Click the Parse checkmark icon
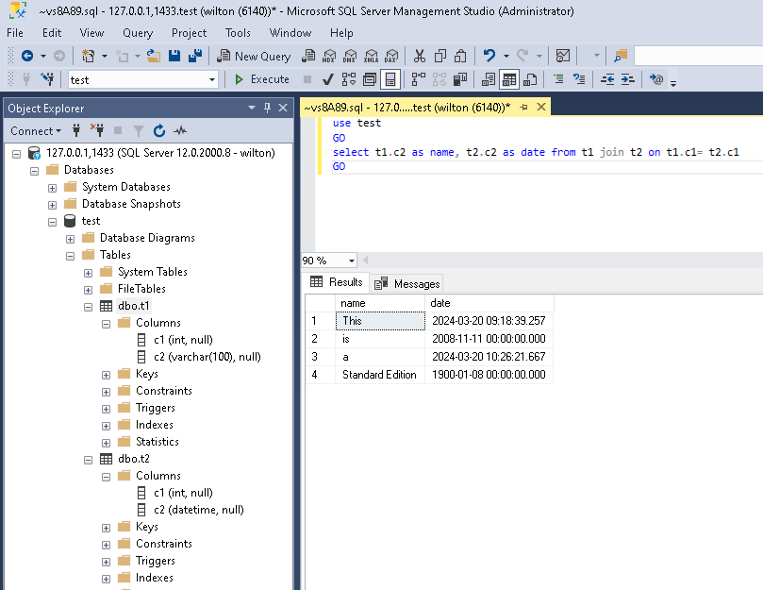This screenshot has width=763, height=590. pyautogui.click(x=327, y=79)
